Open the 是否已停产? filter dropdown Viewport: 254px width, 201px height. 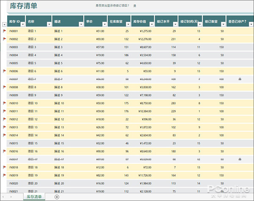pyautogui.click(x=250, y=25)
